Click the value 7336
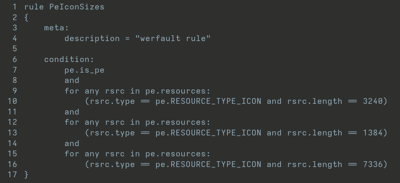400x183 pixels. [373, 165]
